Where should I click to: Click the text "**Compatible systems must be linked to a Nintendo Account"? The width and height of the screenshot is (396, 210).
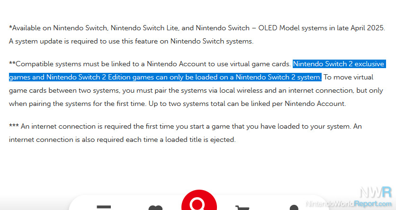click(108, 64)
